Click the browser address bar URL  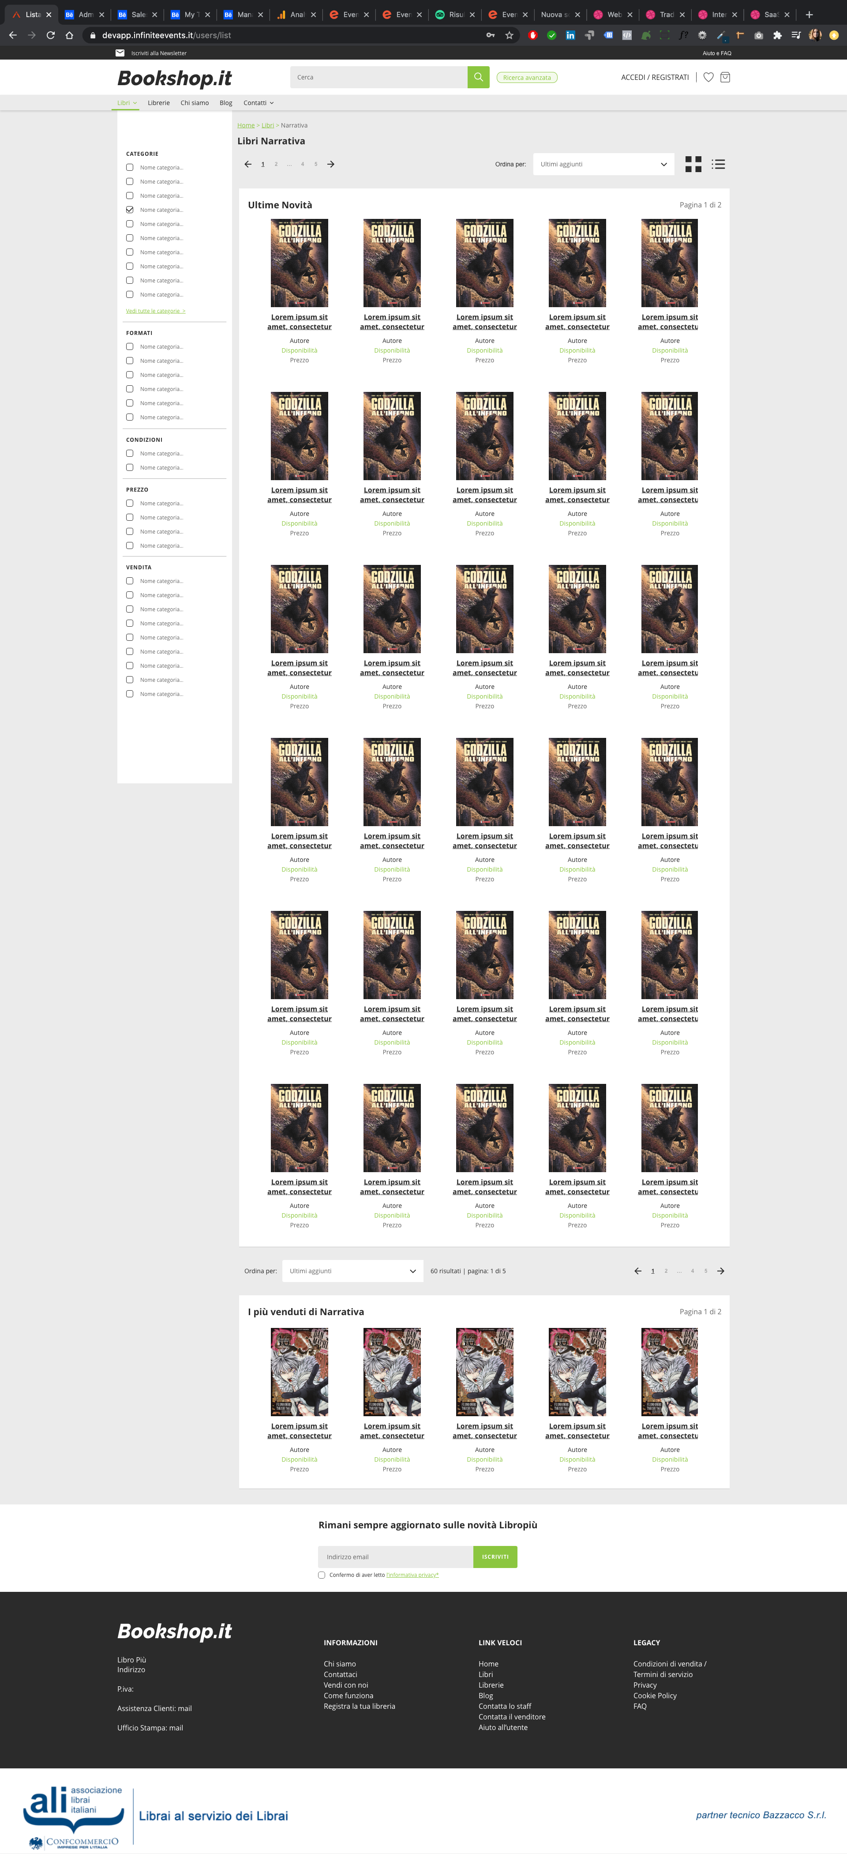[x=166, y=35]
